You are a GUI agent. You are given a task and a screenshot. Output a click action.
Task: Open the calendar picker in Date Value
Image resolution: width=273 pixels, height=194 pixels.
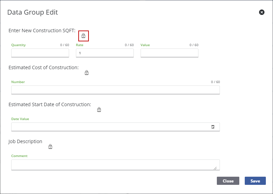click(213, 127)
